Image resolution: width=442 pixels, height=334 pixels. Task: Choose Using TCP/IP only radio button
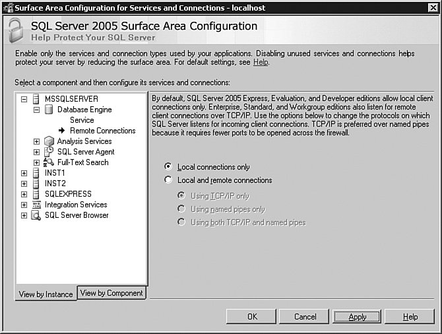point(181,195)
